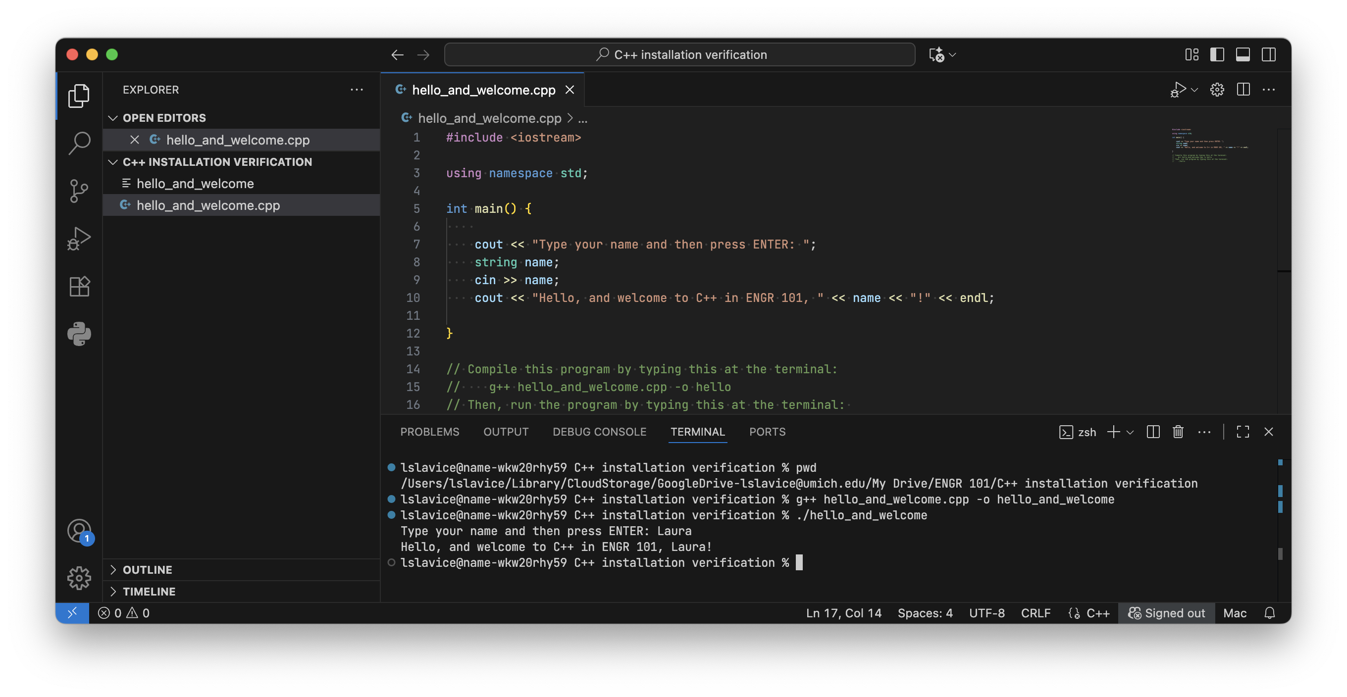Open the Source Control view
Viewport: 1347px width, 697px height.
pyautogui.click(x=79, y=191)
